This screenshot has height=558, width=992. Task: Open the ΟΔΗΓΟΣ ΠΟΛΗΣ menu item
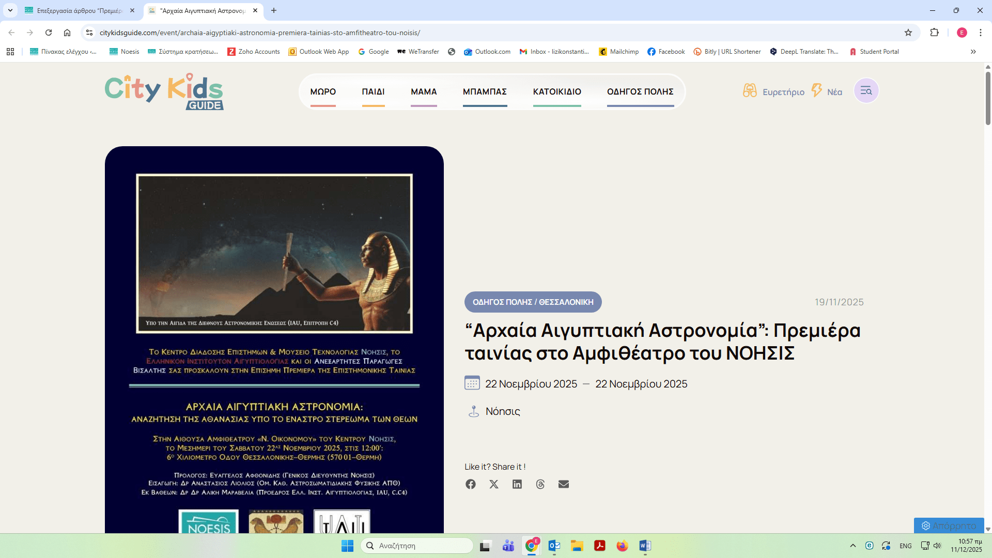click(x=640, y=91)
